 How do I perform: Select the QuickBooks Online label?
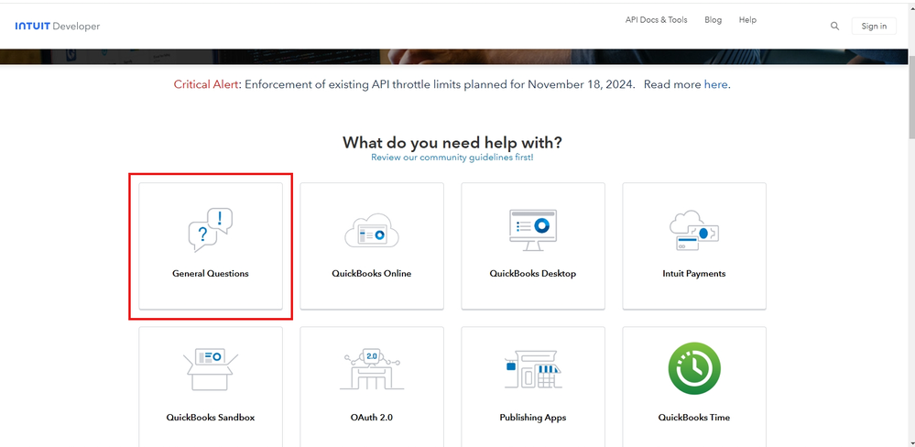pyautogui.click(x=372, y=273)
